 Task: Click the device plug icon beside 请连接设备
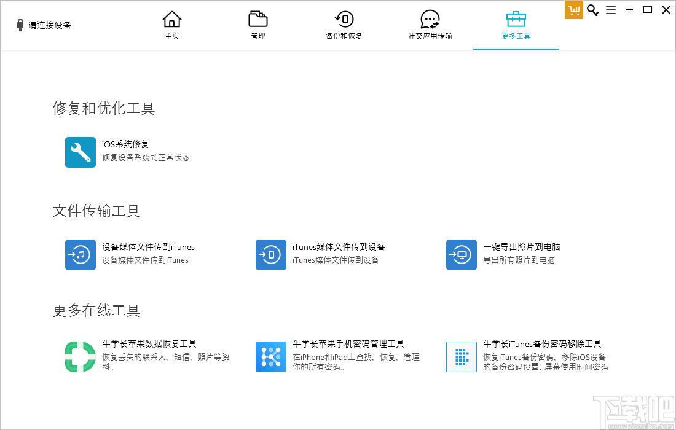[x=20, y=25]
